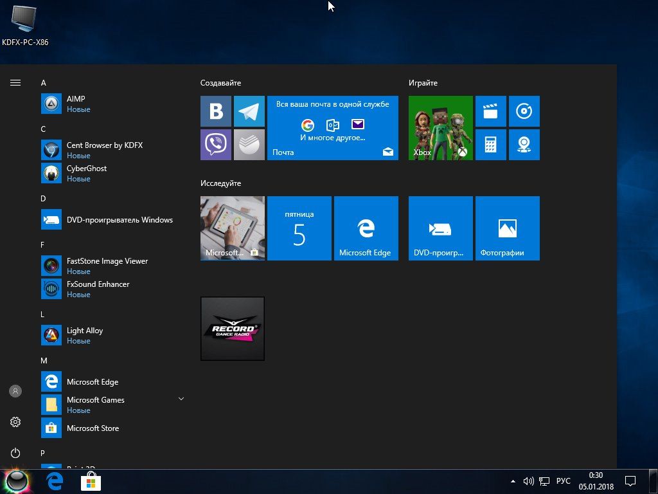Open the Movies & TV clapperboard tile

click(491, 111)
